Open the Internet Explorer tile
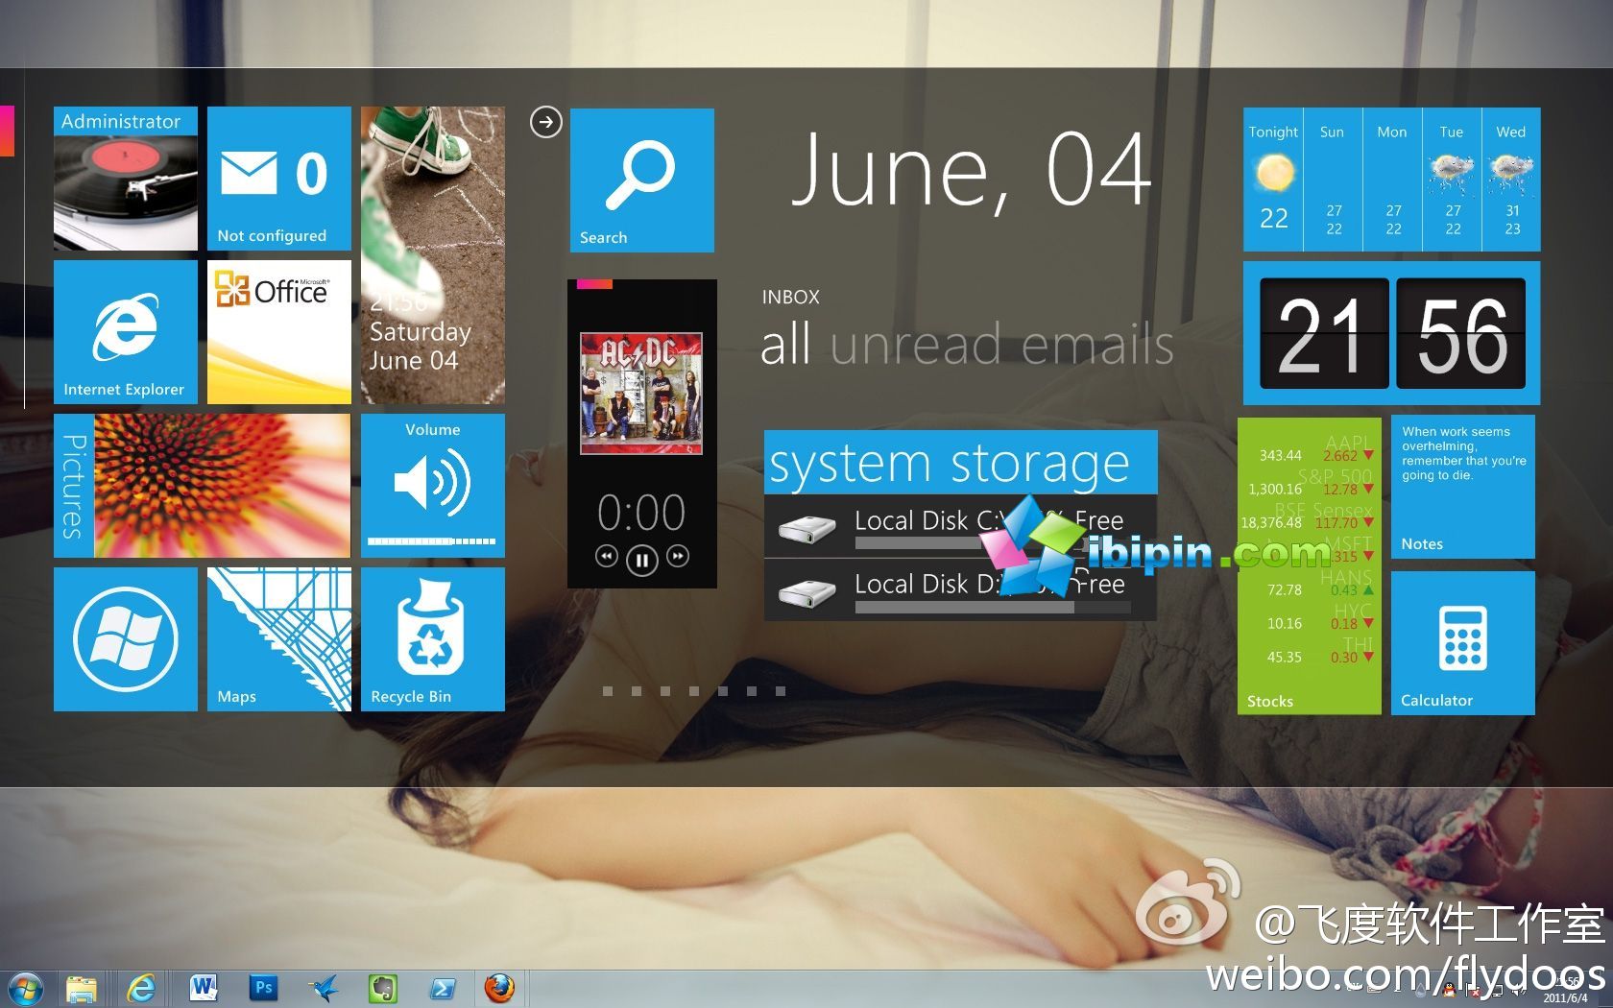 click(x=125, y=331)
